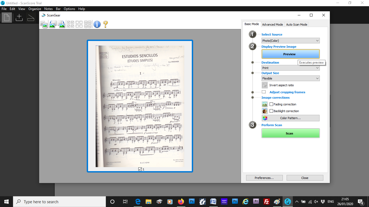Switch to the Auto Scan Mode tab
The width and height of the screenshot is (369, 207).
point(297,24)
